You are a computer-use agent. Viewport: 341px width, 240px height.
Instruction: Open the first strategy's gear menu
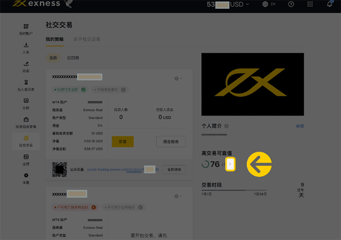tap(178, 78)
